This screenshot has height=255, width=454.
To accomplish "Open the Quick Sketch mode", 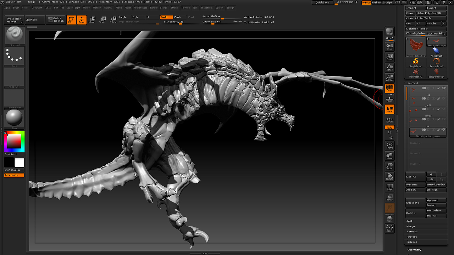I will (x=56, y=20).
